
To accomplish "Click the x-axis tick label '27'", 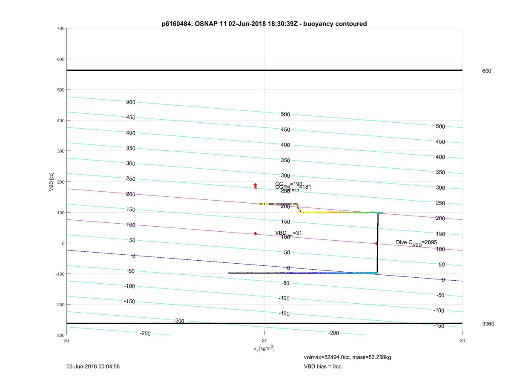I will coord(264,340).
